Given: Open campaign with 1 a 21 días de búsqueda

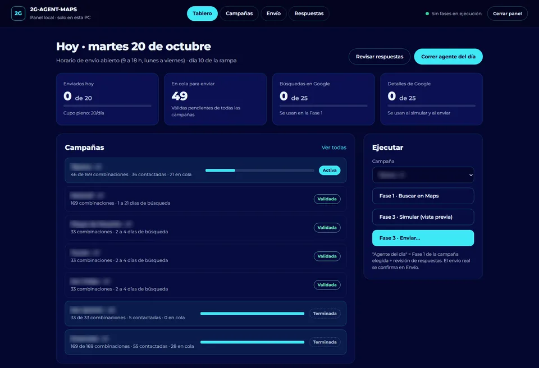Looking at the screenshot, I should pyautogui.click(x=205, y=199).
